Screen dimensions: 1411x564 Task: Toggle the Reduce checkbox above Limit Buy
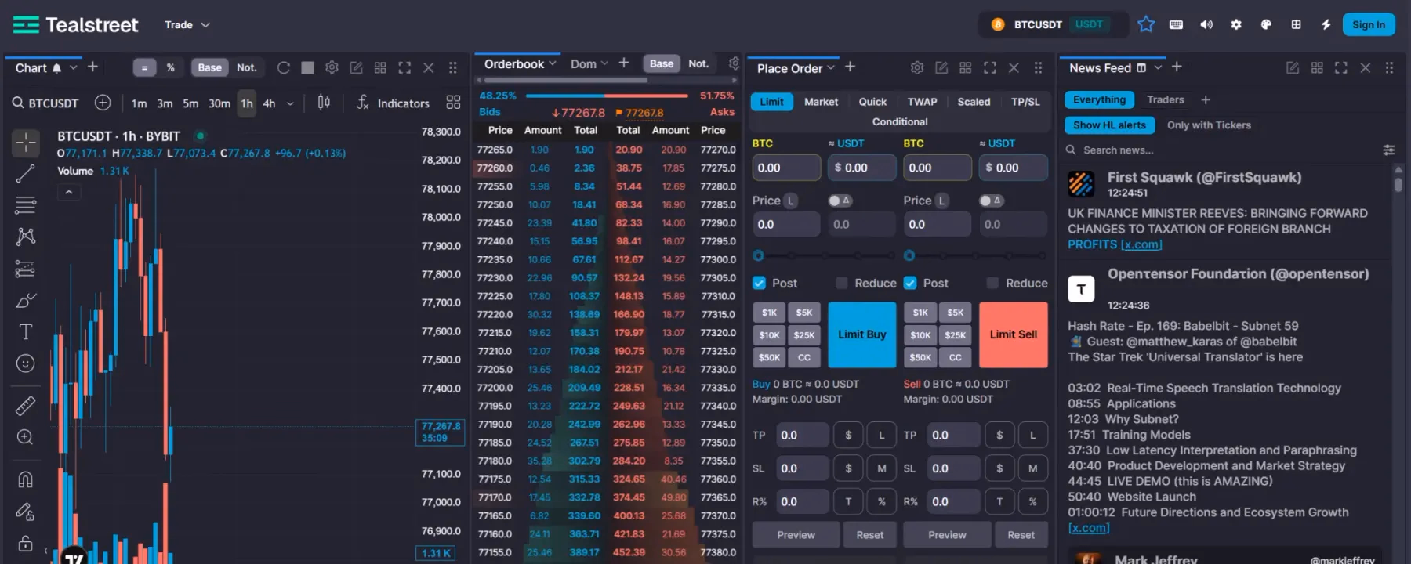click(841, 283)
